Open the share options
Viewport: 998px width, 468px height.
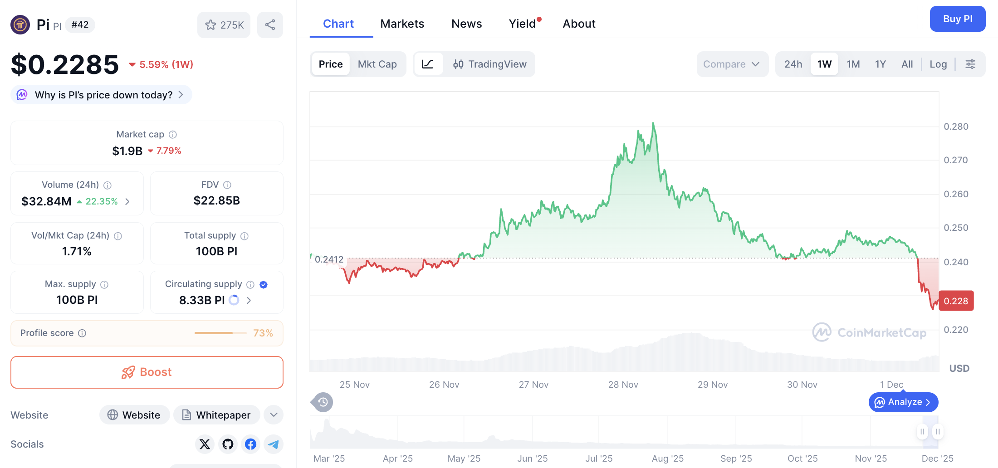270,25
